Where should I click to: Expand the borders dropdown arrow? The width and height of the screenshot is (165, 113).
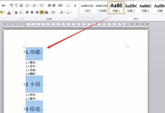click(71, 12)
